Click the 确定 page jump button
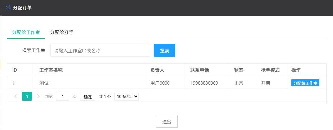333x130 pixels. (x=88, y=96)
